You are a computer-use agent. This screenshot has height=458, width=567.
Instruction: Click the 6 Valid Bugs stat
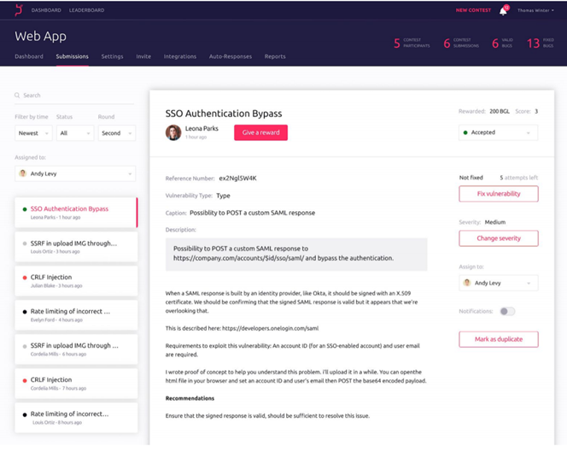[x=502, y=43]
